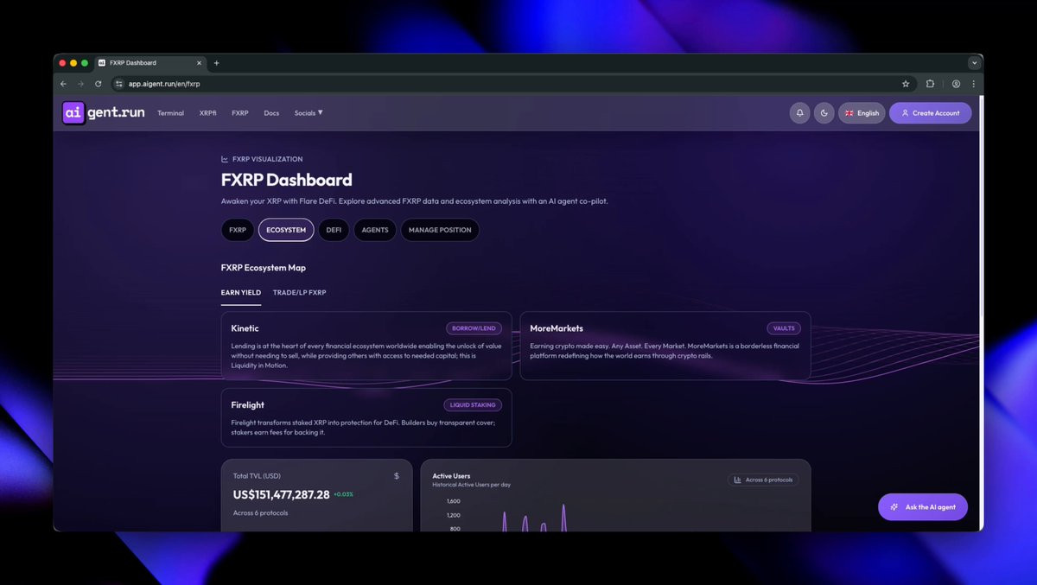Click the Active Users chart title
Image resolution: width=1037 pixels, height=585 pixels.
pyautogui.click(x=451, y=476)
